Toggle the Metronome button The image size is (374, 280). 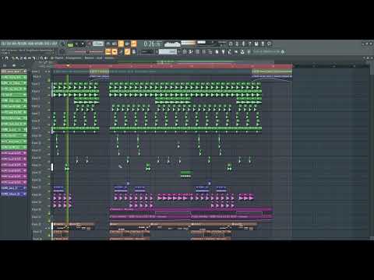point(108,44)
